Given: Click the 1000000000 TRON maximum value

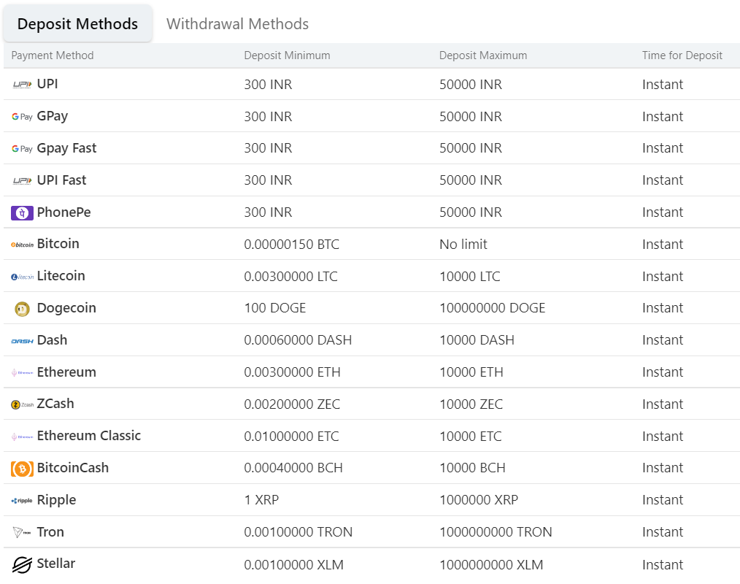Looking at the screenshot, I should tap(496, 532).
